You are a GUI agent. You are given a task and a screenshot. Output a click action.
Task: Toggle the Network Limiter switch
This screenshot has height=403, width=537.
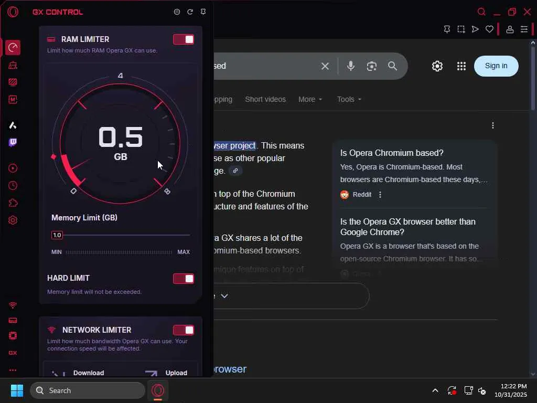click(184, 330)
